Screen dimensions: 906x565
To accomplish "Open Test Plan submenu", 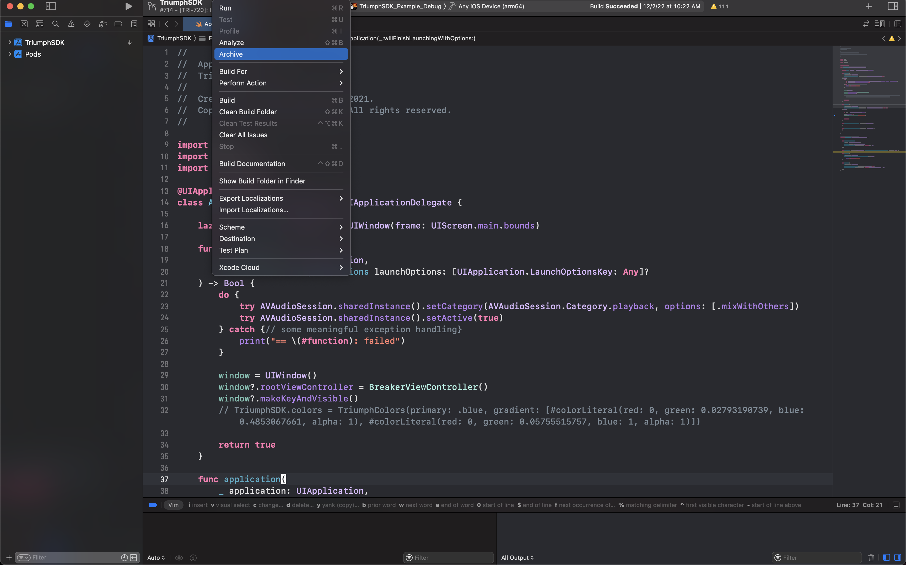I will [281, 250].
